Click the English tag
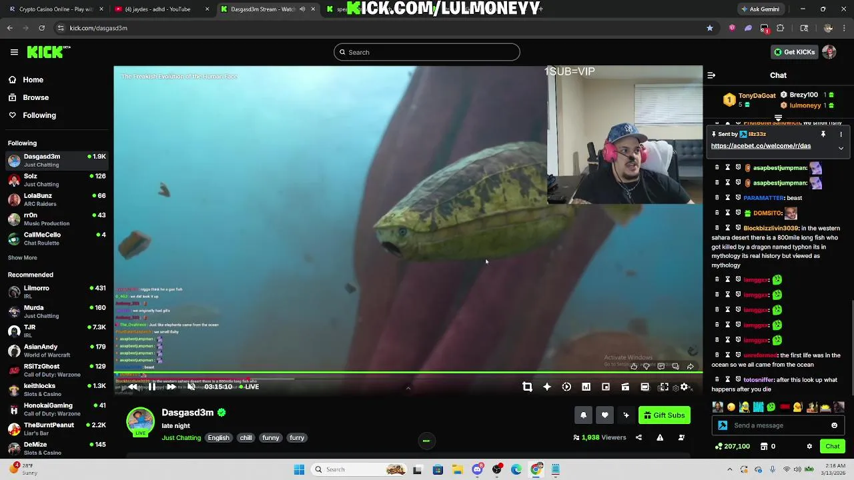 click(x=218, y=438)
